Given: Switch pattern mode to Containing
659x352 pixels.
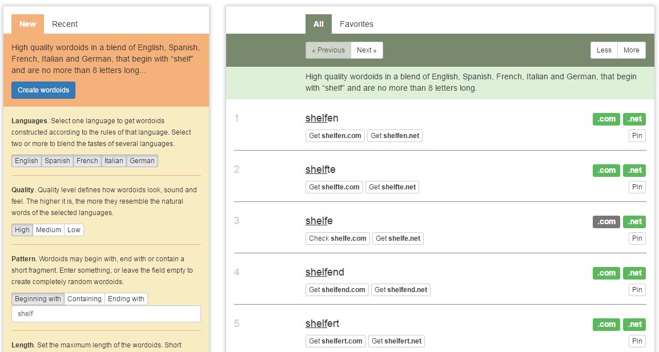Looking at the screenshot, I should tap(85, 298).
